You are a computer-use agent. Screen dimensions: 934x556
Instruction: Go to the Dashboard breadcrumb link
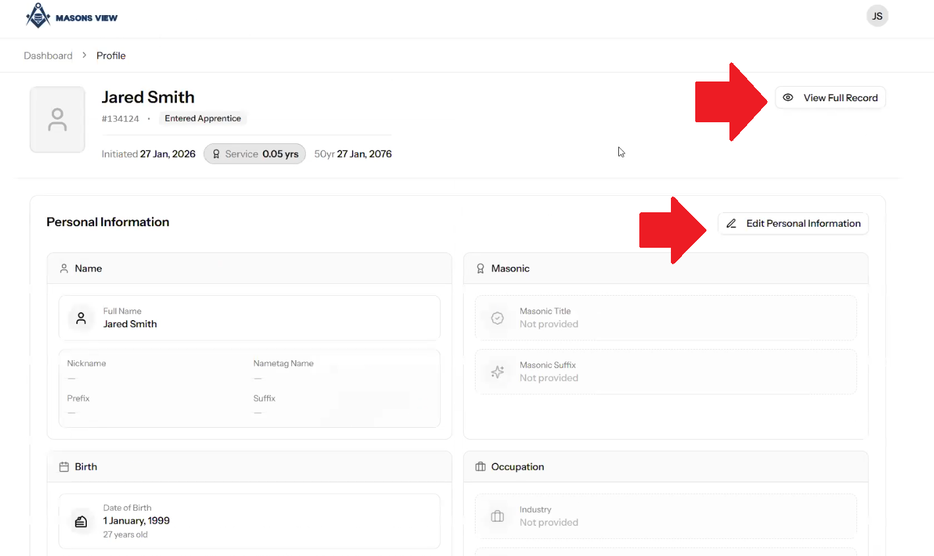pos(48,55)
